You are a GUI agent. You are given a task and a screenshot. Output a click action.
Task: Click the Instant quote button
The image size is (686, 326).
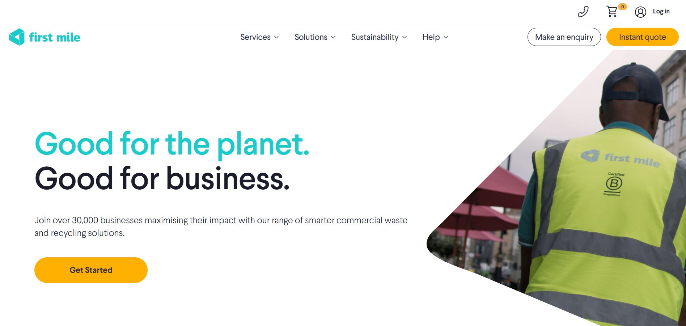click(642, 37)
